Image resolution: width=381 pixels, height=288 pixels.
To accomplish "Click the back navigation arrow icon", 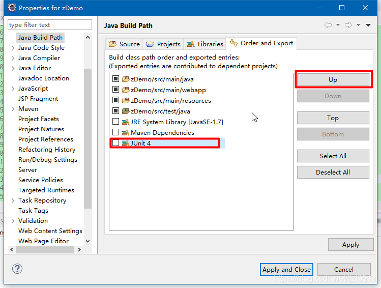I will click(328, 25).
